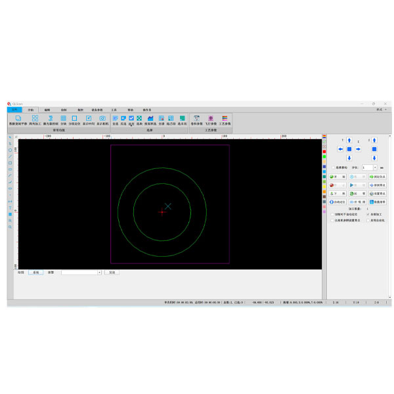The image size is (394, 394).
Task: Click the button right of the bottom combo box
Action: (x=112, y=273)
